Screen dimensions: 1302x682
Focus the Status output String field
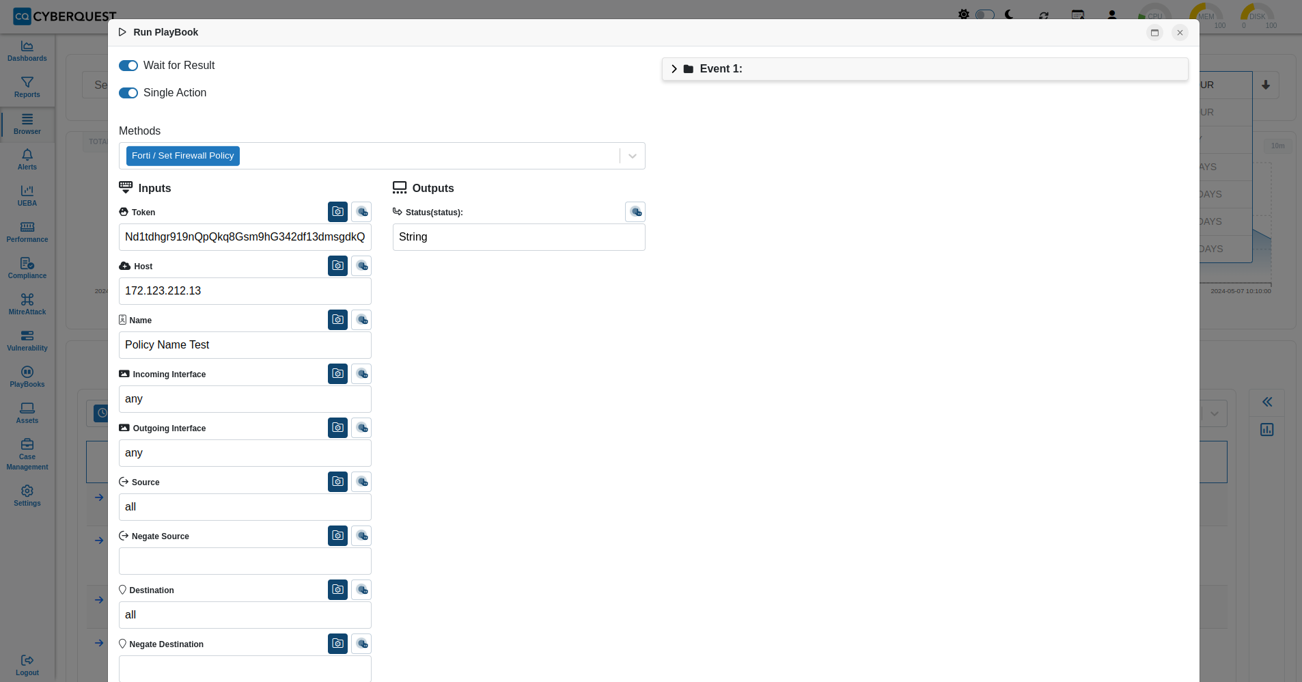519,237
